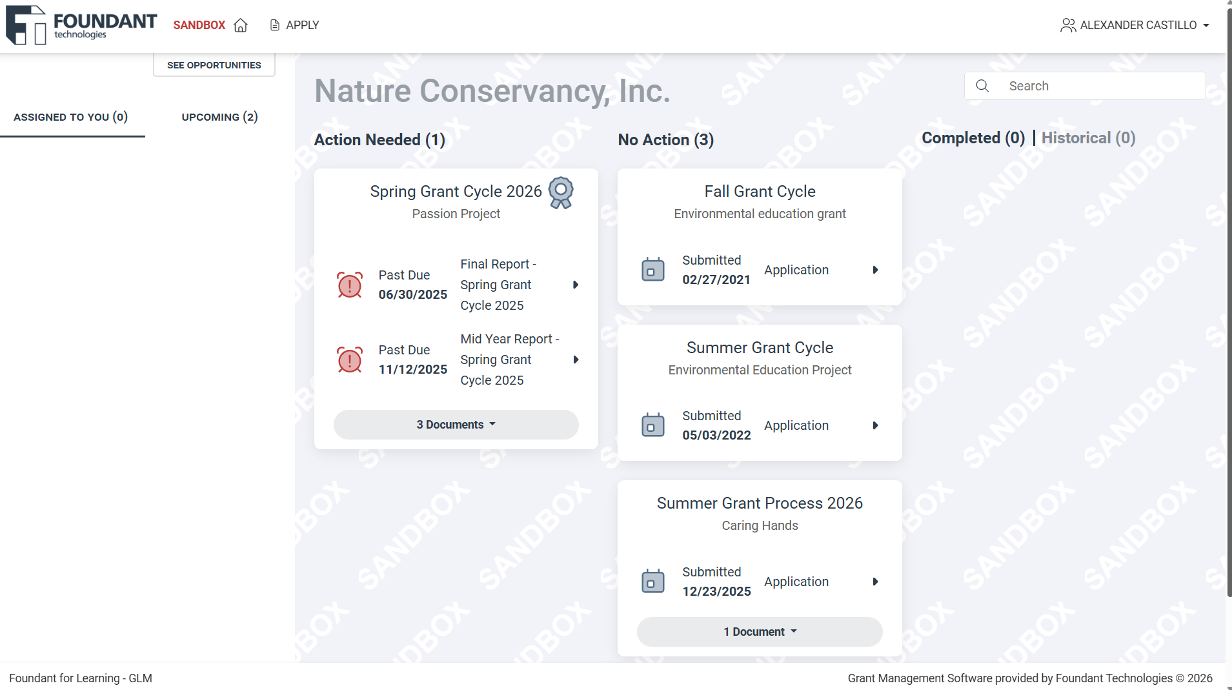This screenshot has height=690, width=1232.
Task: Open the home icon next to SANDBOX
Action: (241, 25)
